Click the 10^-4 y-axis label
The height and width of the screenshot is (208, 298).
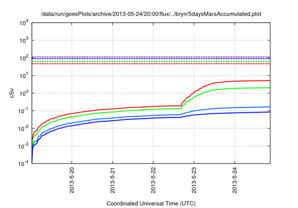(24, 163)
